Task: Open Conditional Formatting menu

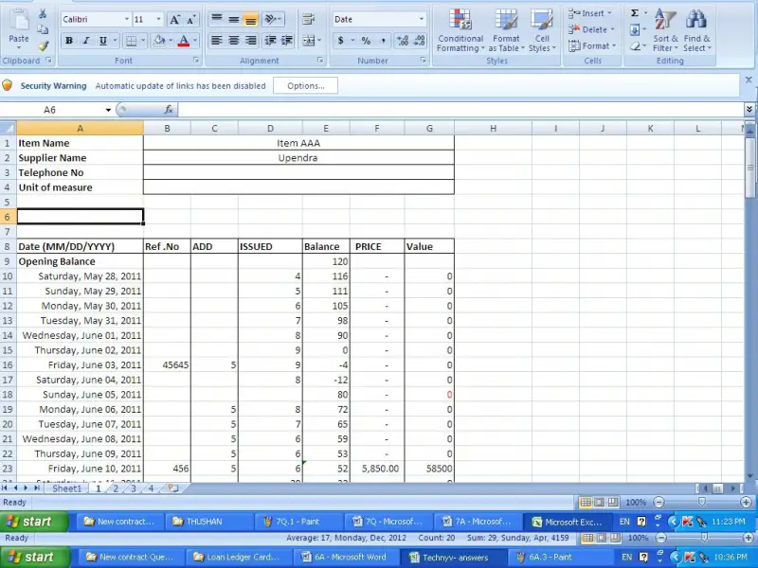Action: point(460,30)
